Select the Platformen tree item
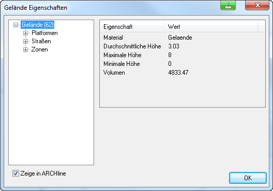Screen dimensions: 273x191 coord(44,33)
